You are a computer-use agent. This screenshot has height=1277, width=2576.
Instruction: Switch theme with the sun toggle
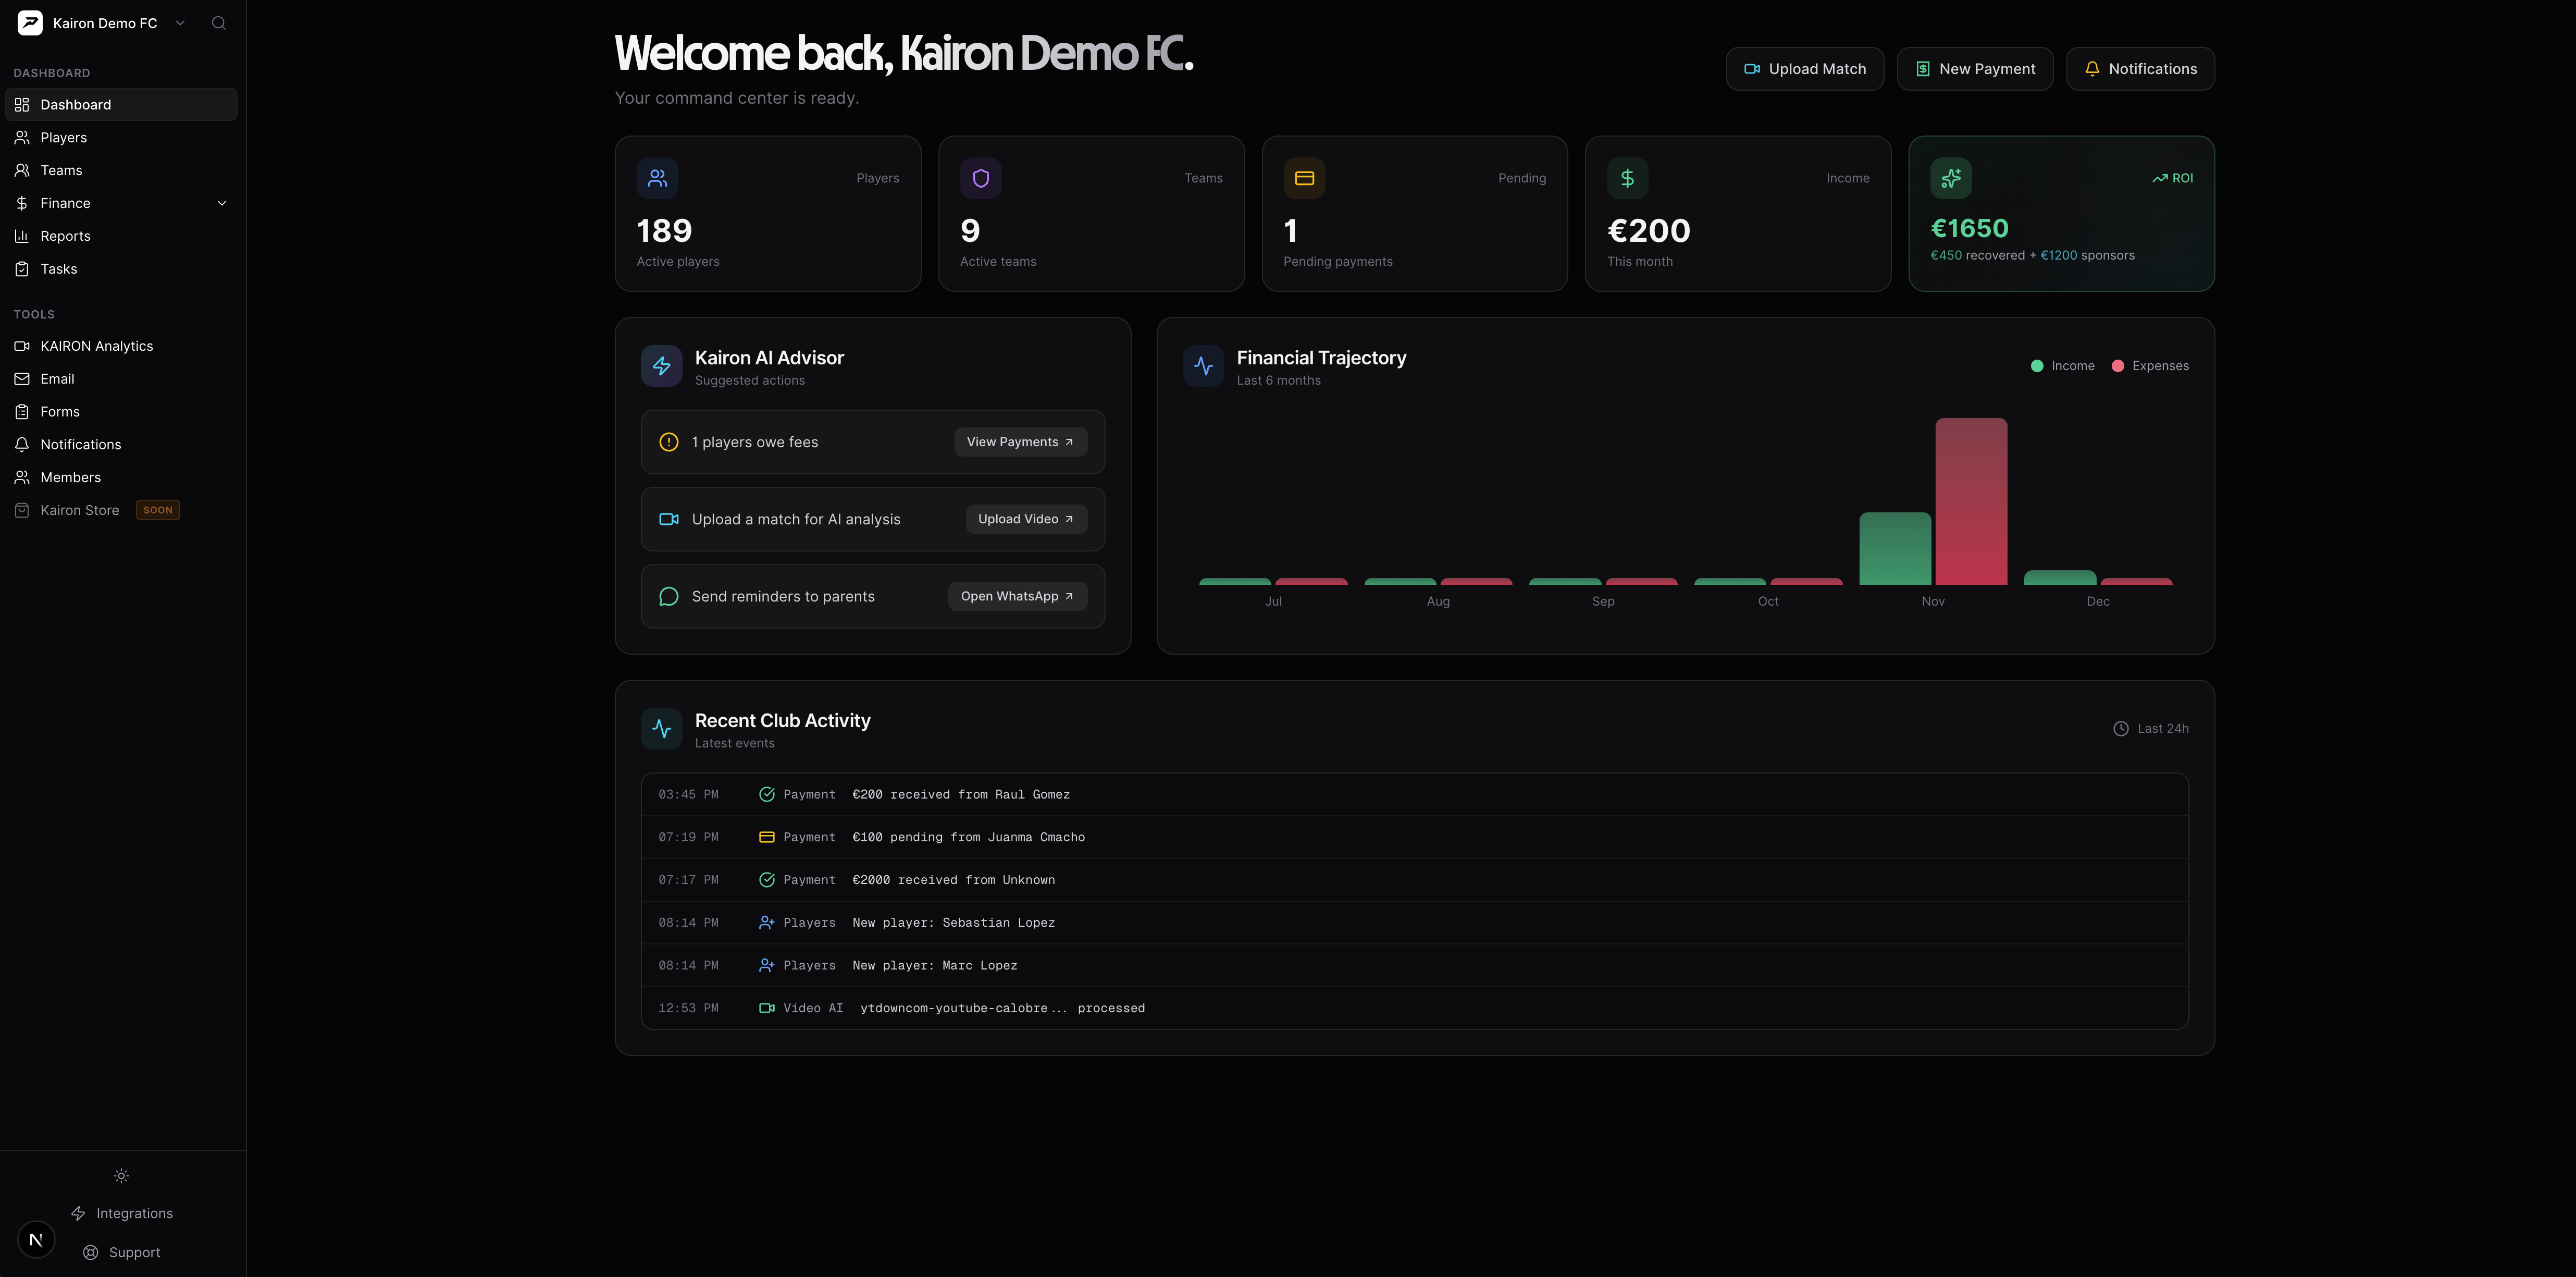coord(120,1176)
